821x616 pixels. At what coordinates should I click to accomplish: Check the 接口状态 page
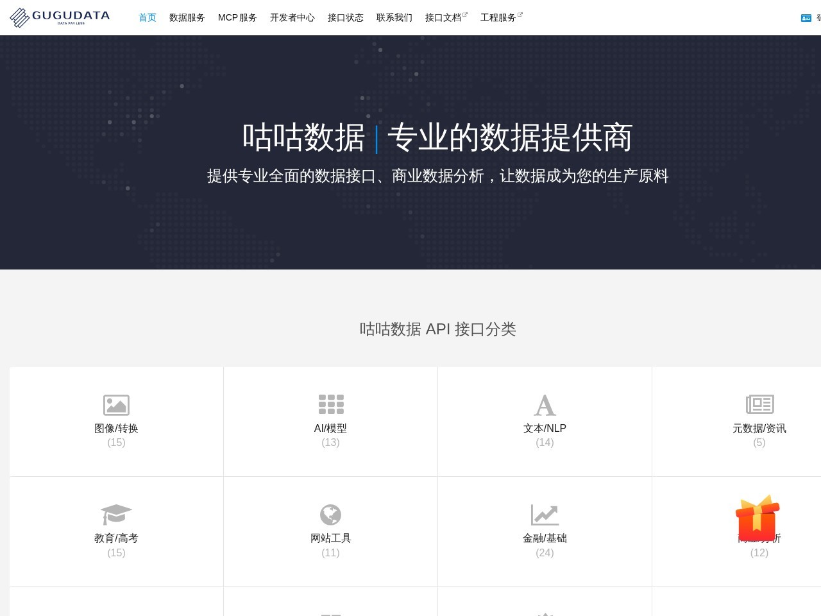(345, 18)
